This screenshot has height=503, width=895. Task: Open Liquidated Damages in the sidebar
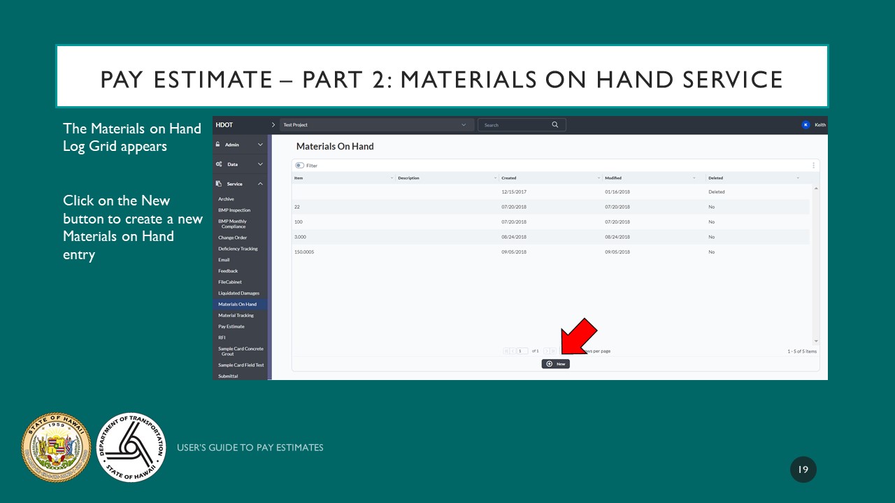coord(240,293)
